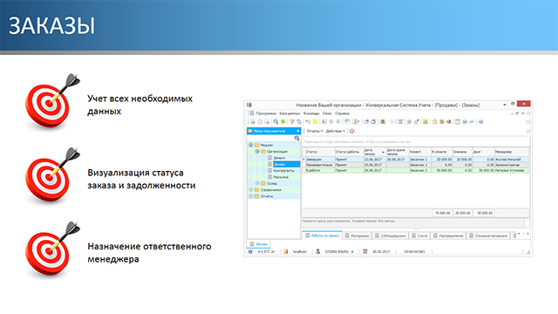Open the Действия dropdown button

pos(335,131)
